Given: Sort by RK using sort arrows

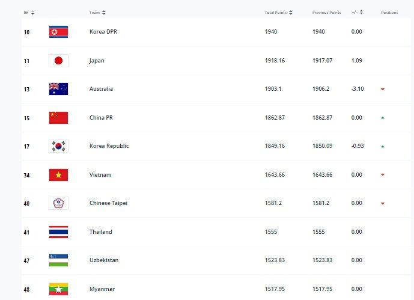Looking at the screenshot, I should 32,13.
